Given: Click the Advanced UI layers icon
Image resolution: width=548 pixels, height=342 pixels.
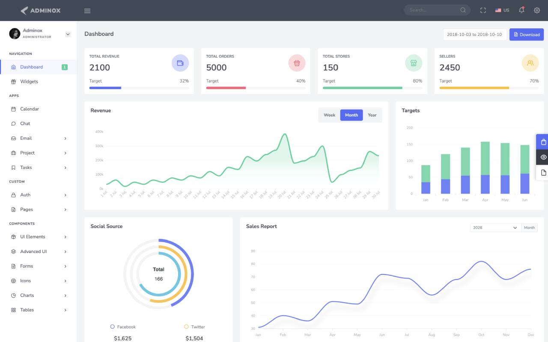Looking at the screenshot, I should pyautogui.click(x=13, y=251).
